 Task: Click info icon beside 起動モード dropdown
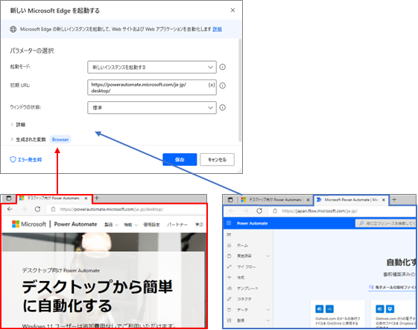coord(222,67)
